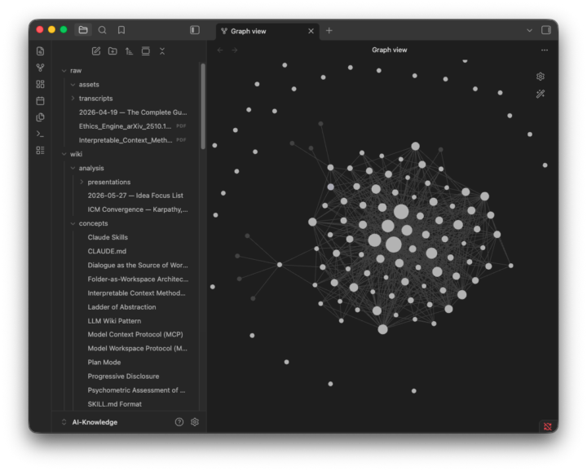Toggle the left sidebar panel icon
587x471 pixels.
pos(195,30)
